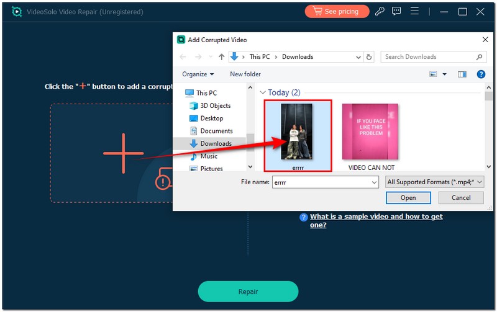This screenshot has height=312, width=497.
Task: Select Desktop in navigation tree
Action: pos(206,118)
